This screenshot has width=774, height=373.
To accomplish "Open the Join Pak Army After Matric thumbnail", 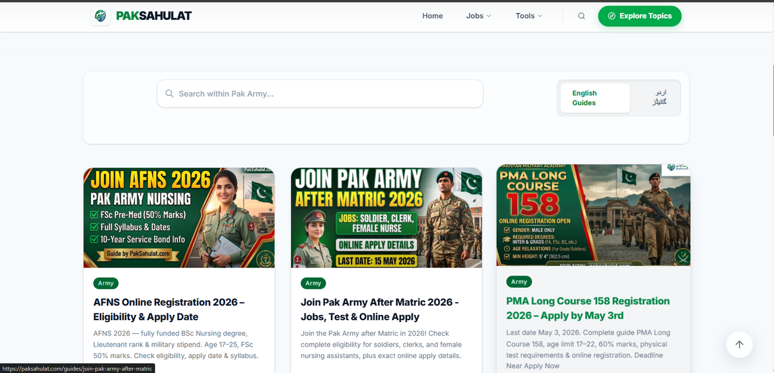I will coord(386,218).
